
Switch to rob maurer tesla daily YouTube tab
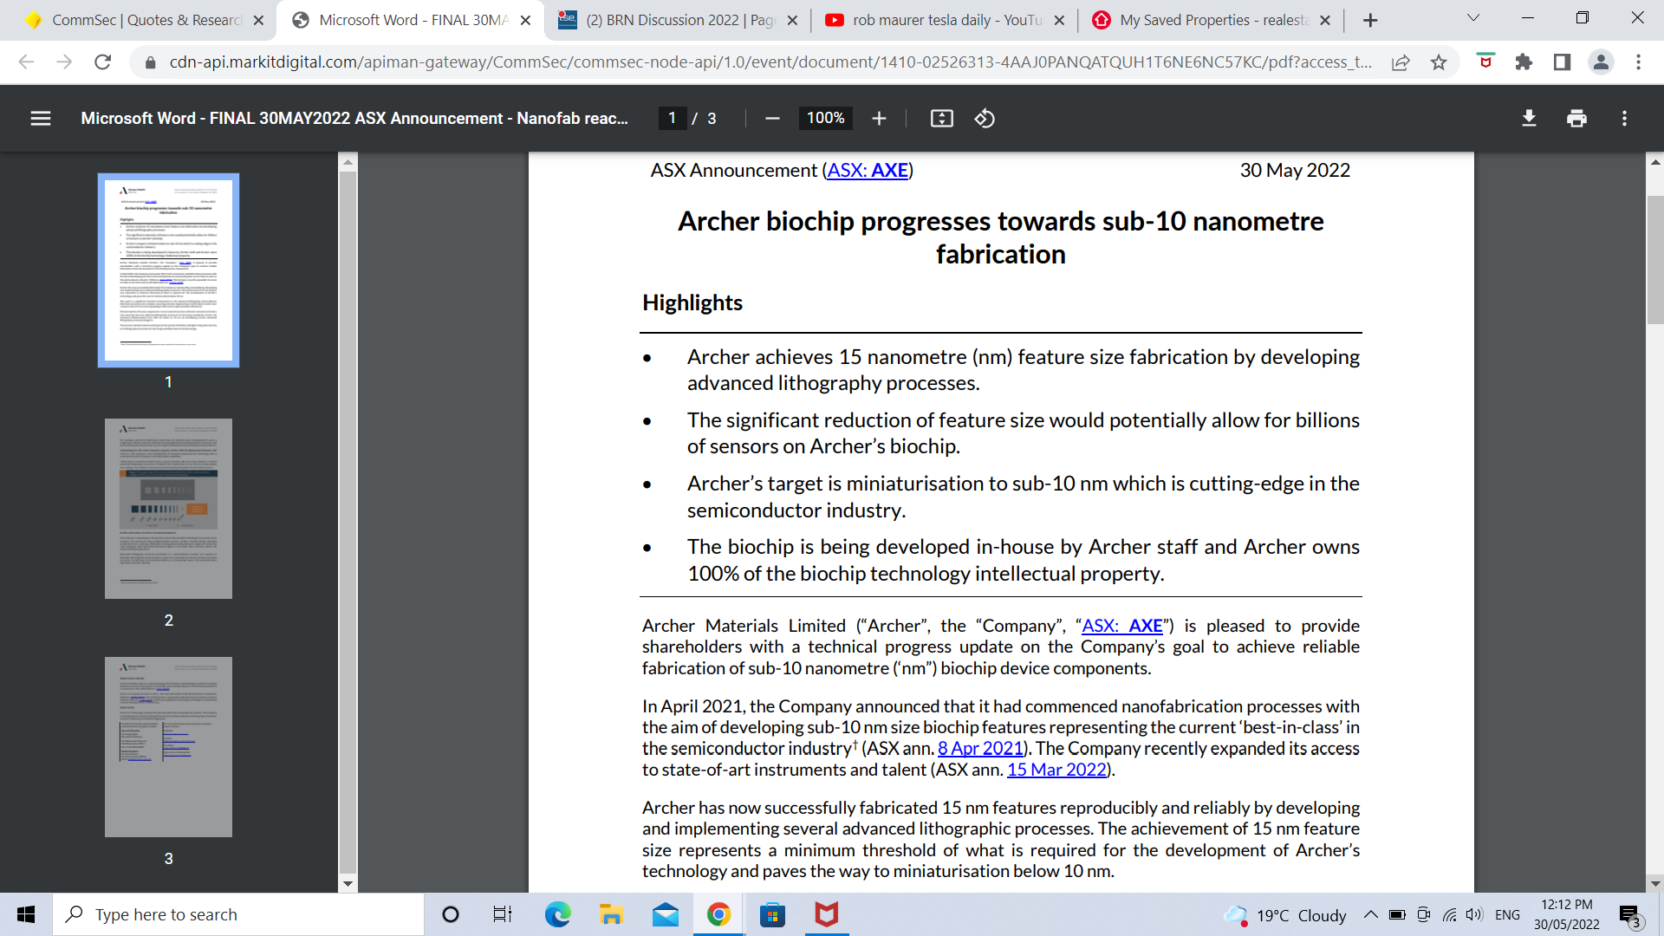click(945, 20)
